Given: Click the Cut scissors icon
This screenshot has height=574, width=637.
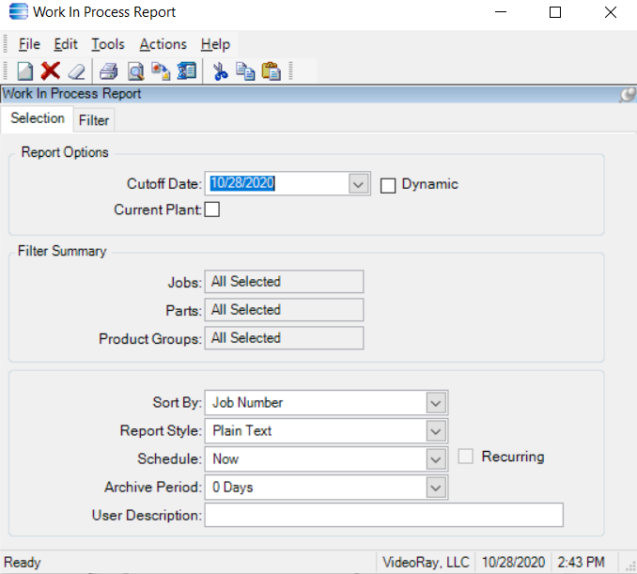Looking at the screenshot, I should 221,71.
